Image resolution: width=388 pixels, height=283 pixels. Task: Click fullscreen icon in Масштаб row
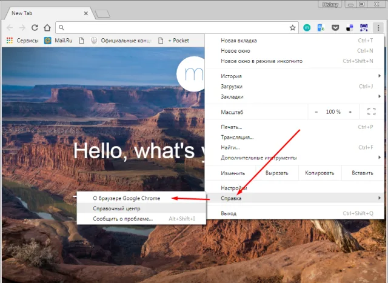371,112
